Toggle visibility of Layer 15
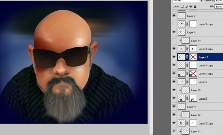The image size is (223, 135). point(174,90)
